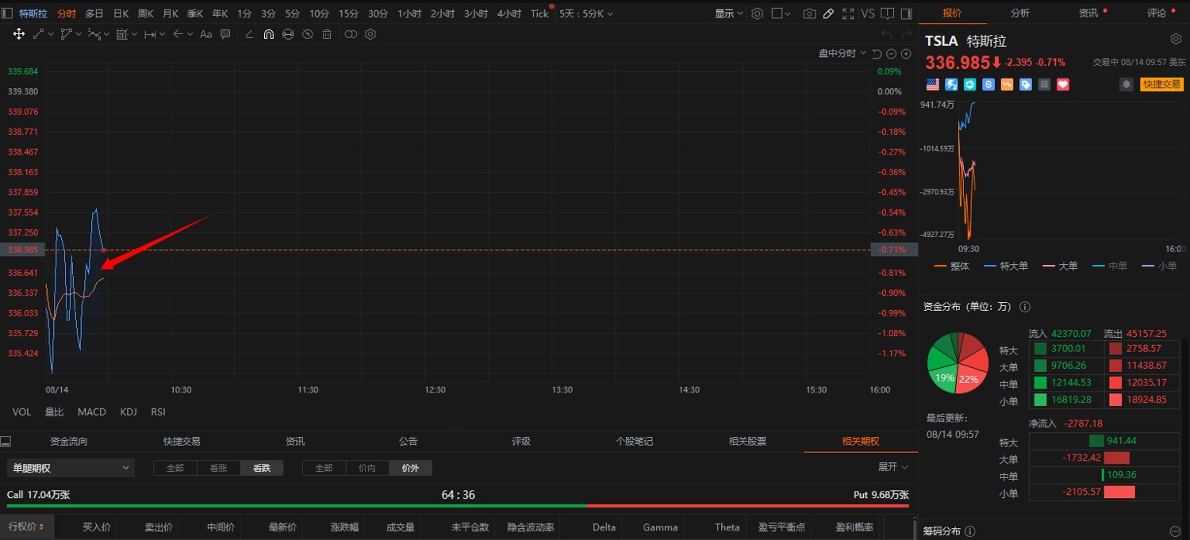Viewport: 1190px width, 540px height.
Task: Switch to the Tick chart view
Action: pos(539,13)
